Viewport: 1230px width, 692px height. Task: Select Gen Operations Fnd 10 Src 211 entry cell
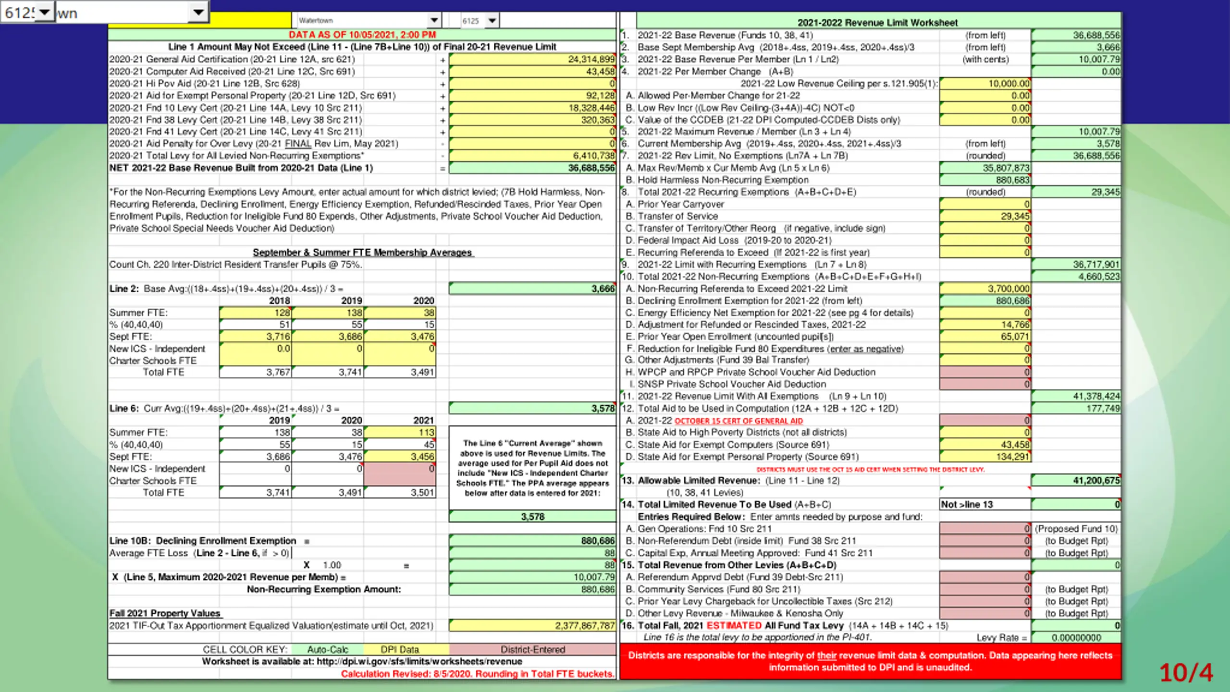985,528
